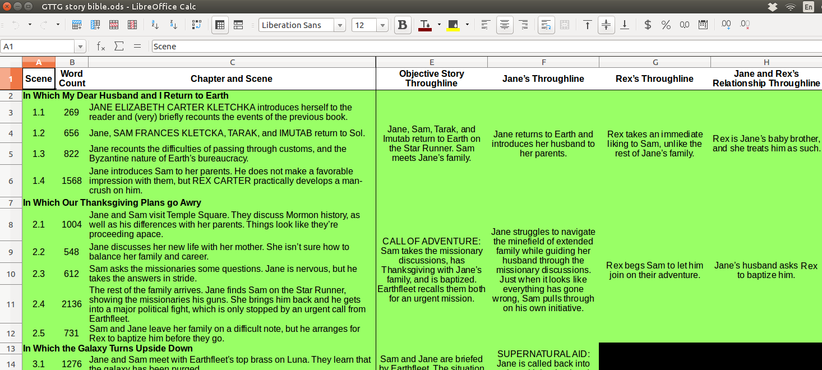The width and height of the screenshot is (822, 370).
Task: Select row 7 header
Action: pyautogui.click(x=11, y=202)
